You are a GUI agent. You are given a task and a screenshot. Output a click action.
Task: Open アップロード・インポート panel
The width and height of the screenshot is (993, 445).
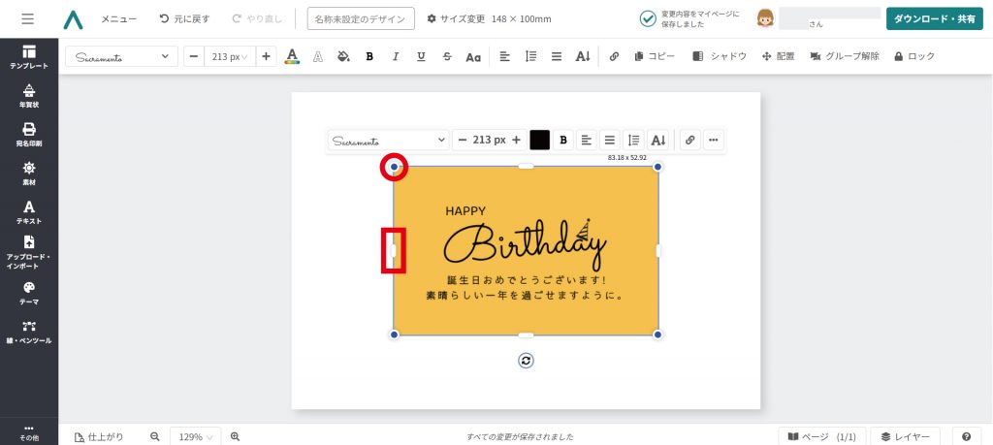click(28, 251)
